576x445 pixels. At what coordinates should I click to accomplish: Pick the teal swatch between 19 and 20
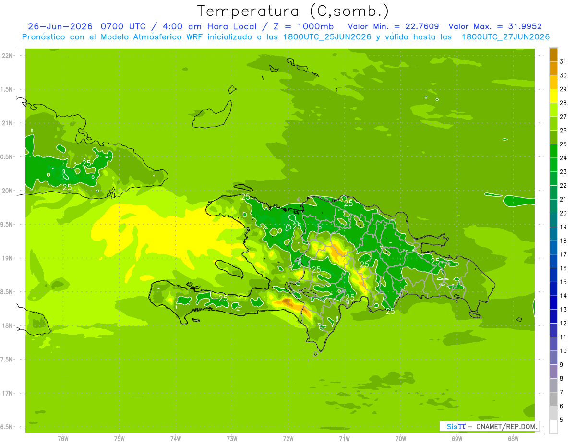click(x=553, y=220)
